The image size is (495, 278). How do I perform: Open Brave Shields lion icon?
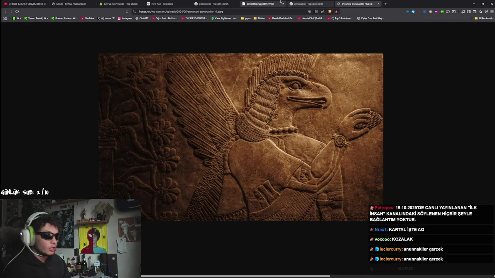329,12
